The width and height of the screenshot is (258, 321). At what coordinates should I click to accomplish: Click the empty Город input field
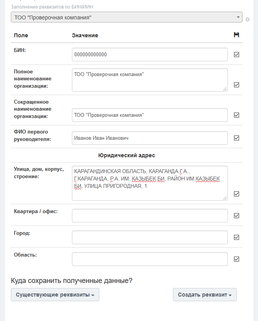pyautogui.click(x=150, y=238)
